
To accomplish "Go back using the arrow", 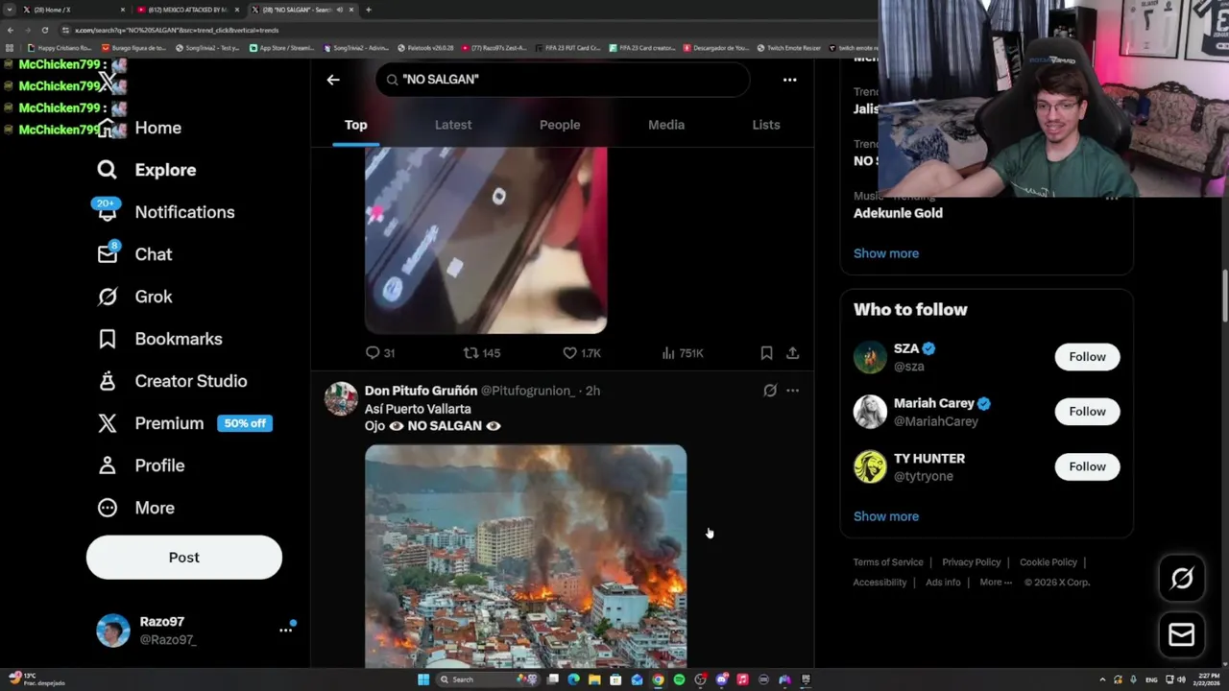I will [333, 80].
